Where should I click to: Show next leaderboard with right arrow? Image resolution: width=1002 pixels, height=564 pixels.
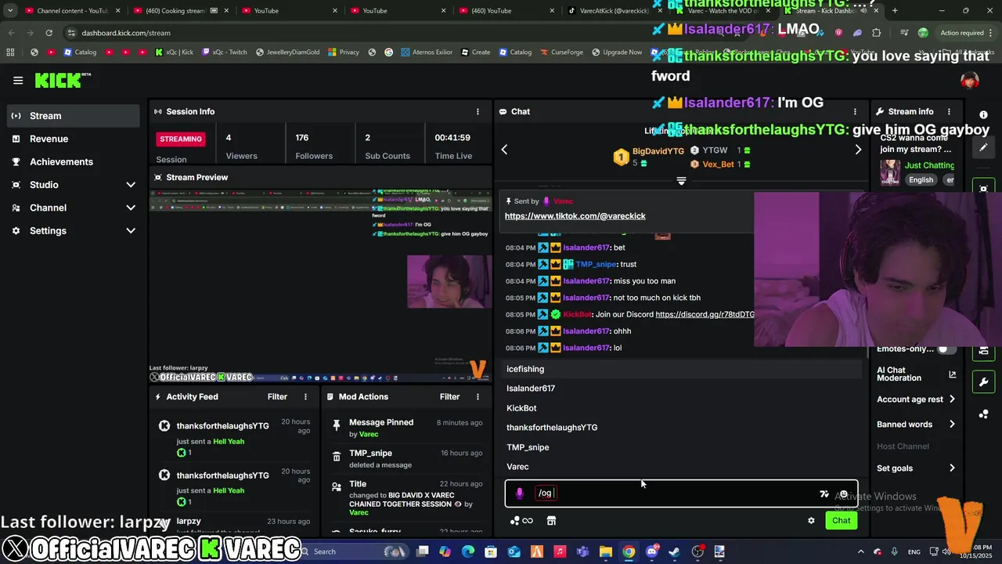[x=858, y=149]
